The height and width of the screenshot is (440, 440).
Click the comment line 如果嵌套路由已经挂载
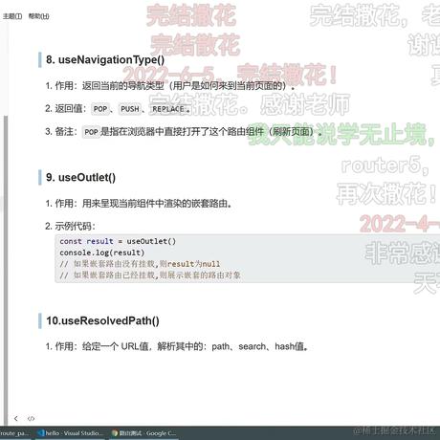coord(150,275)
